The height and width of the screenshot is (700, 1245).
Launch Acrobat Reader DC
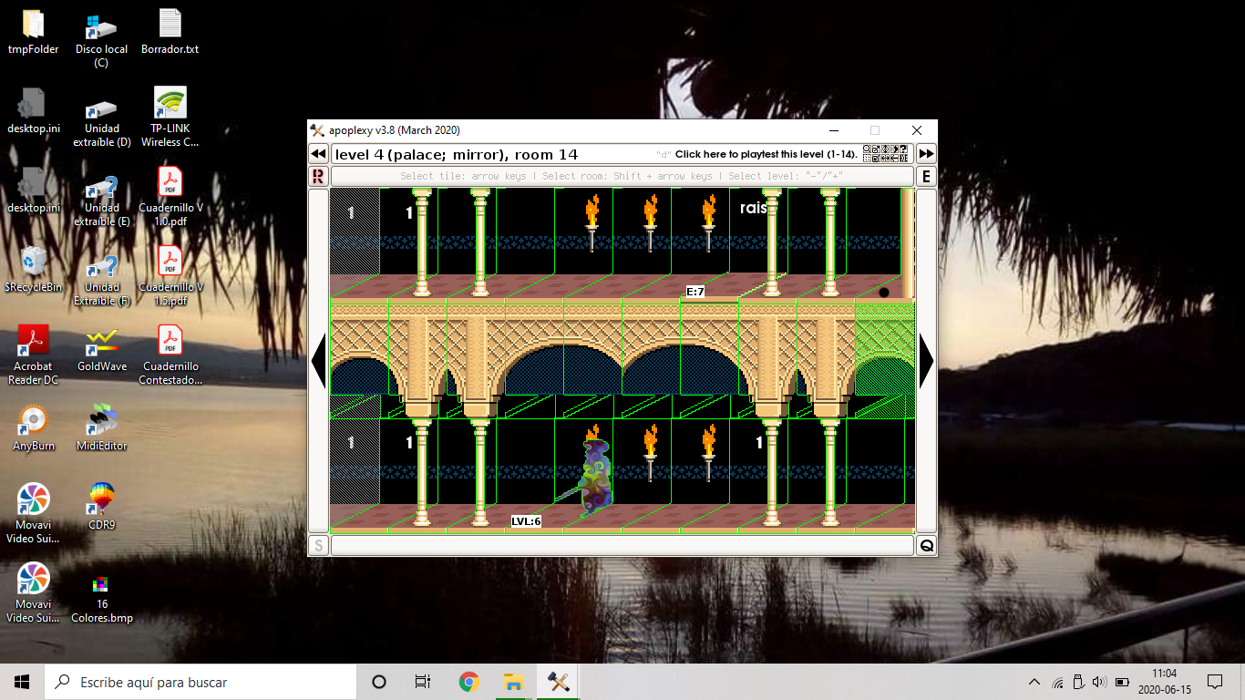point(33,356)
